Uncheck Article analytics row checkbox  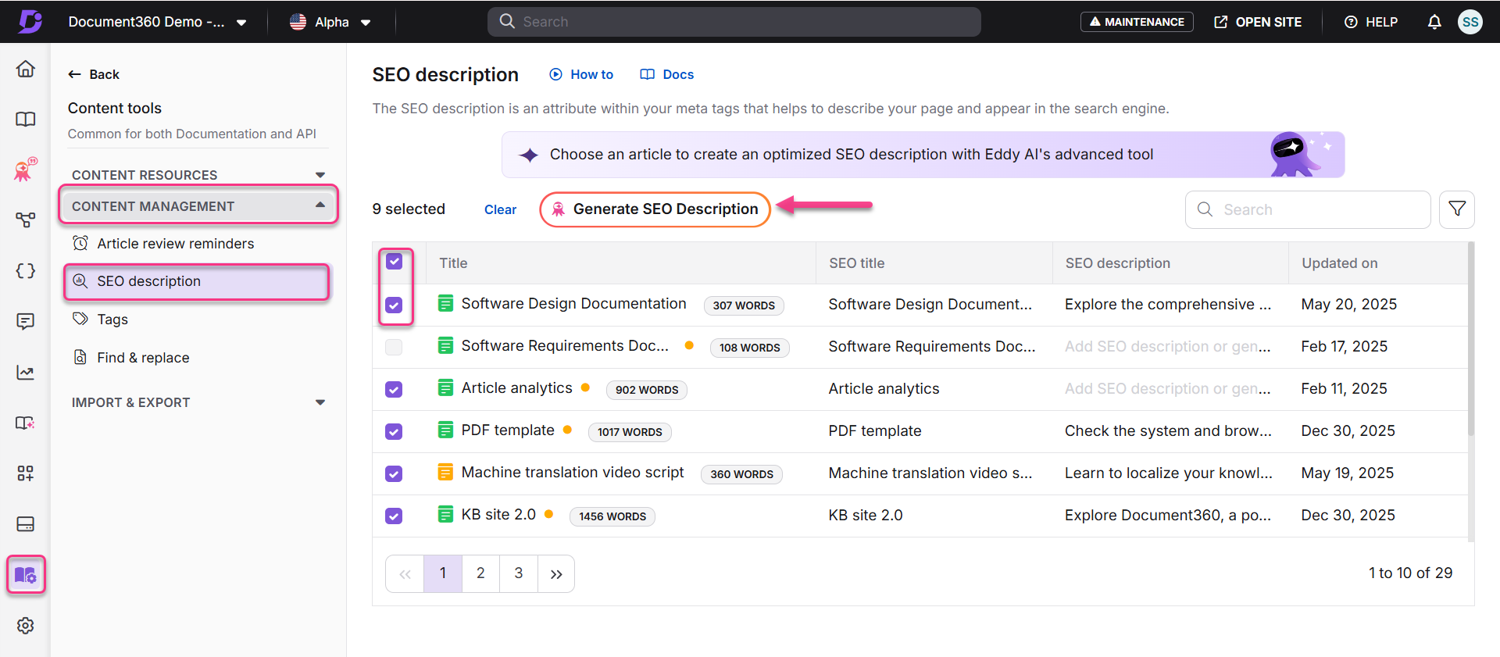pos(395,389)
